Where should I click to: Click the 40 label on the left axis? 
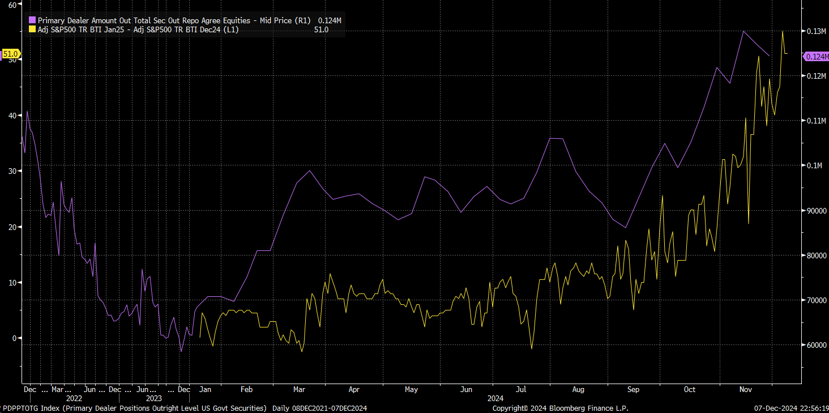tap(12, 116)
